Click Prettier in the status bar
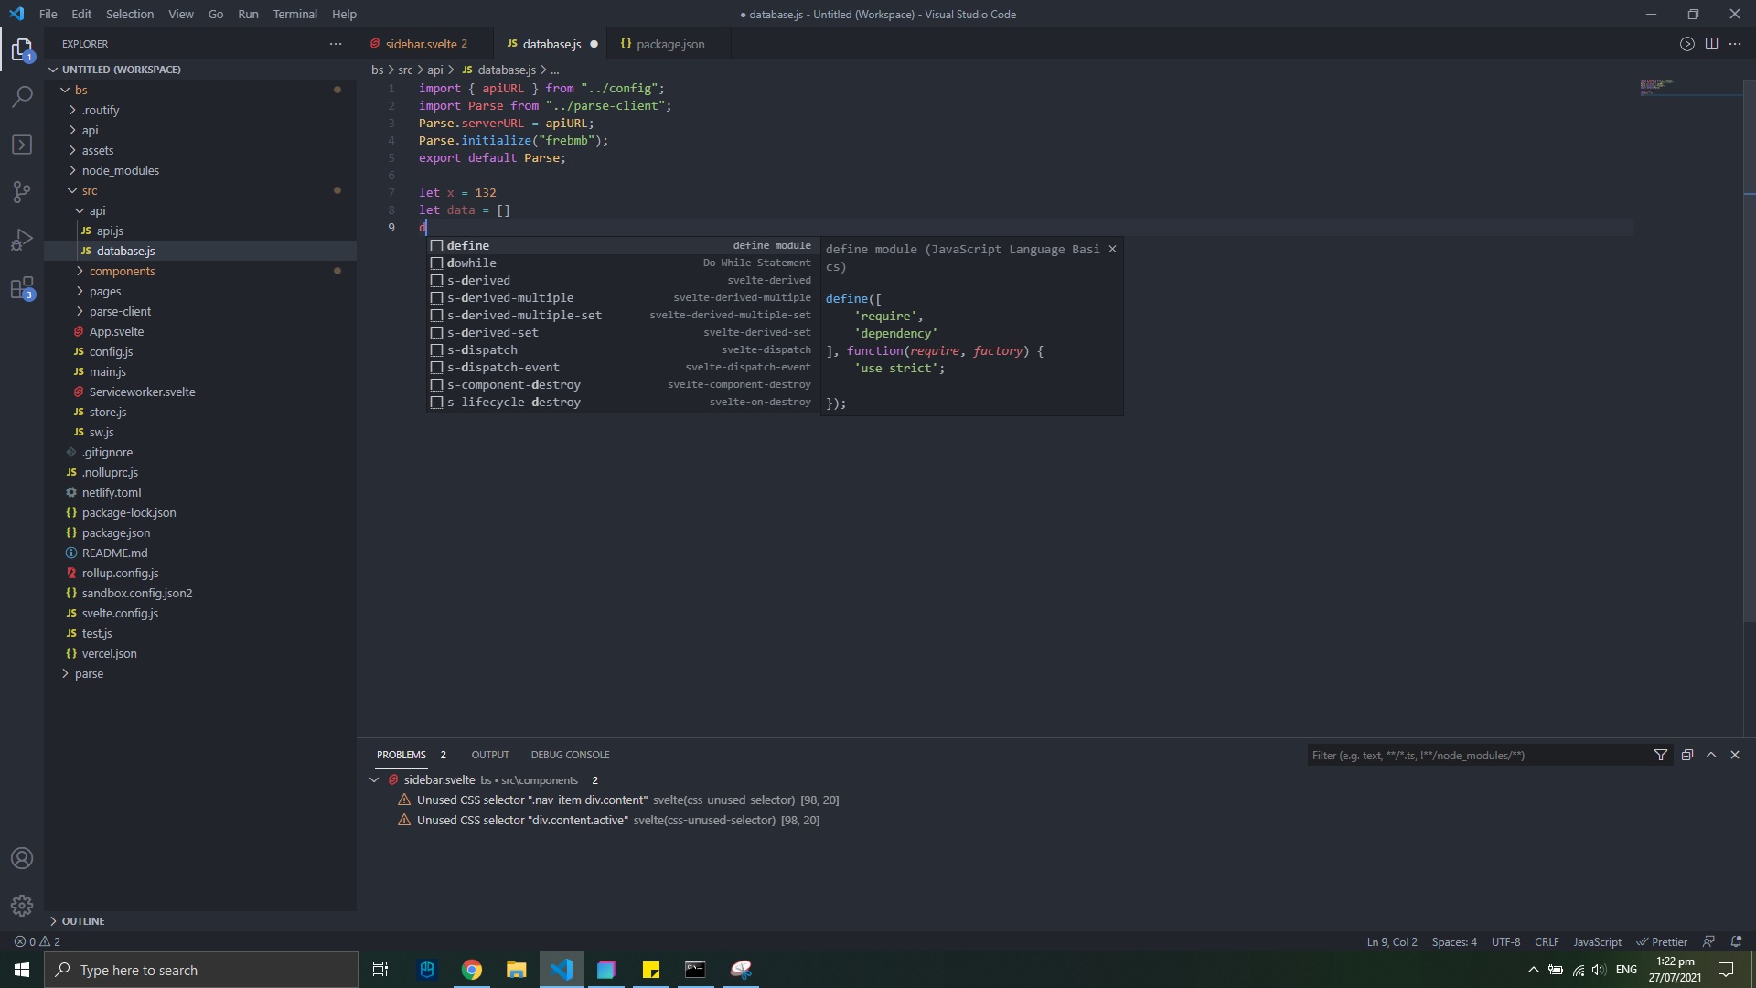This screenshot has height=988, width=1756. [1669, 941]
